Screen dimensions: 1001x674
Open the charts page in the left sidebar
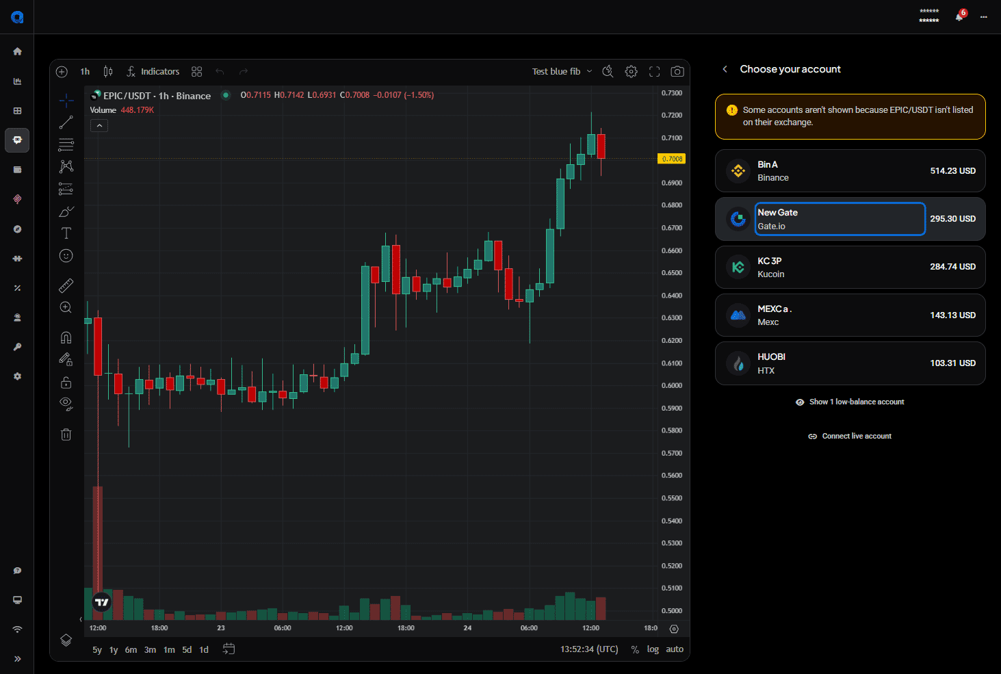point(17,81)
